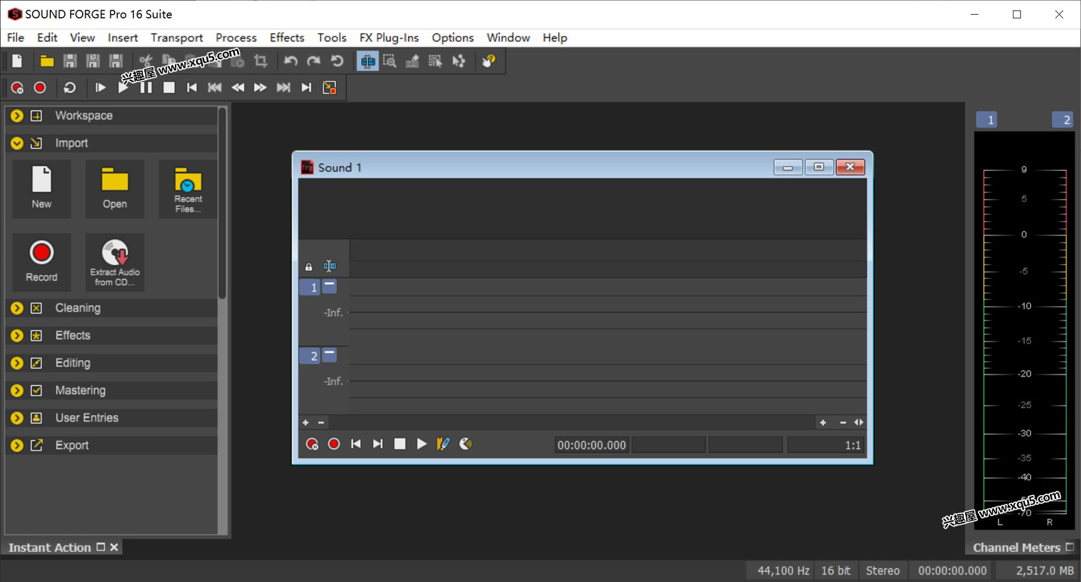
Task: Click New in Import panel
Action: click(42, 189)
